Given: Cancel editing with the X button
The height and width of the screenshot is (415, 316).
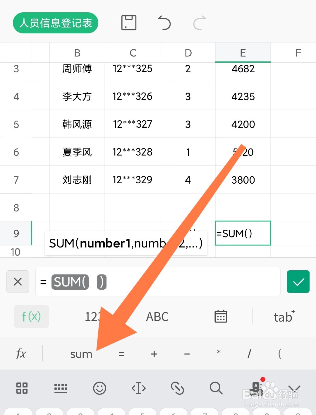Looking at the screenshot, I should pos(18,281).
